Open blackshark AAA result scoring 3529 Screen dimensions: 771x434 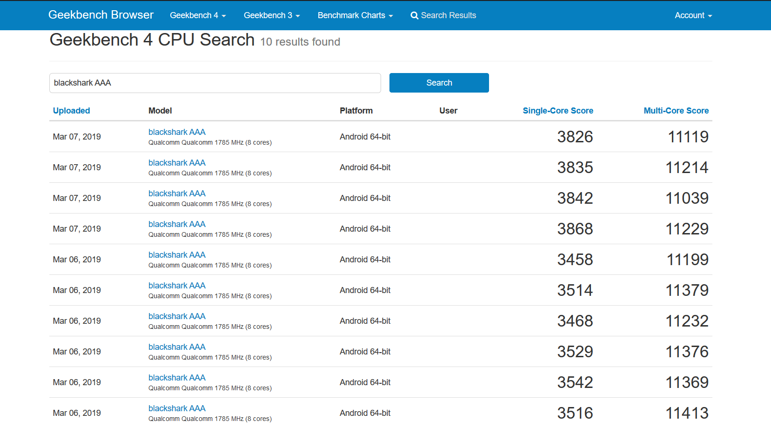click(177, 347)
